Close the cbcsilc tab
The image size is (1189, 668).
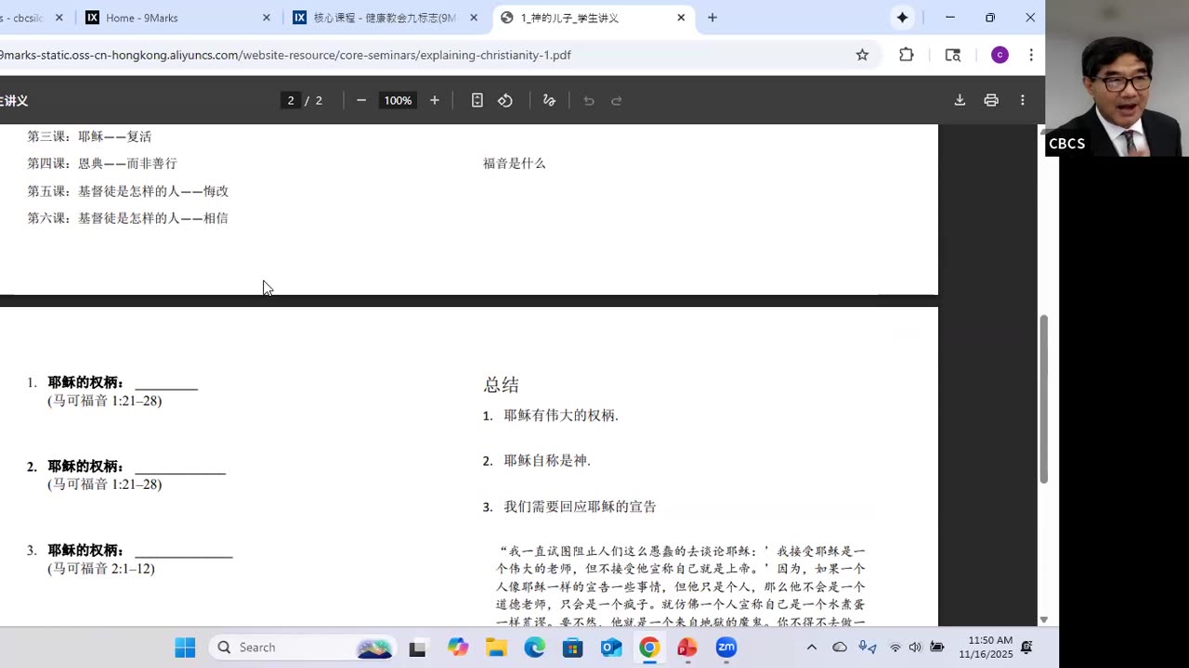pyautogui.click(x=59, y=18)
